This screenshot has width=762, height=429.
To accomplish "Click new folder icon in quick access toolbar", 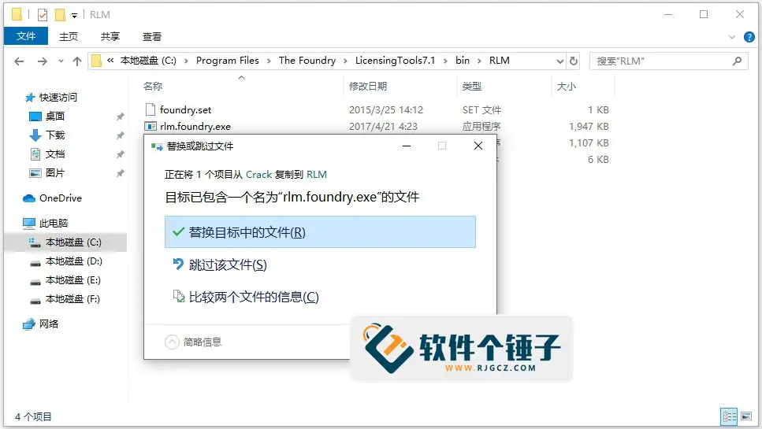I will click(60, 15).
